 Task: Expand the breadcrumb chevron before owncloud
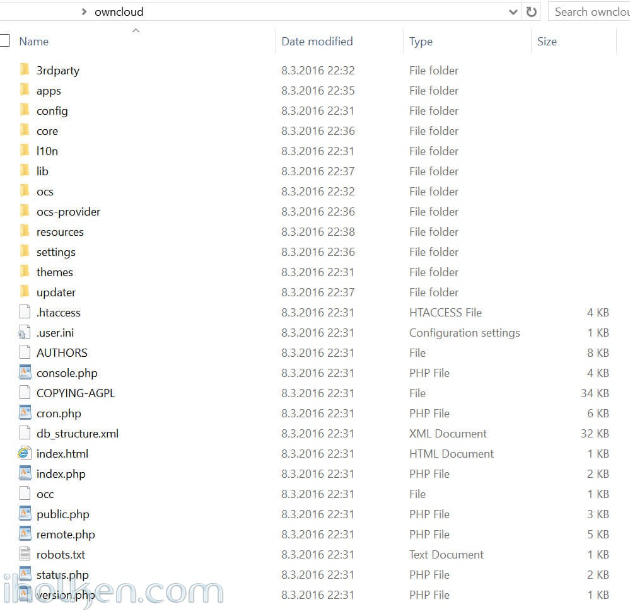coord(84,11)
